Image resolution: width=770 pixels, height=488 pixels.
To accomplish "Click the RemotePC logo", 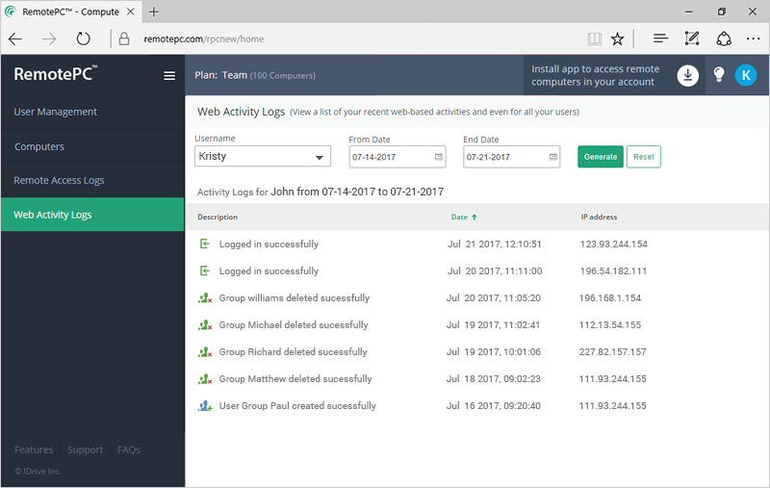I will coord(56,74).
